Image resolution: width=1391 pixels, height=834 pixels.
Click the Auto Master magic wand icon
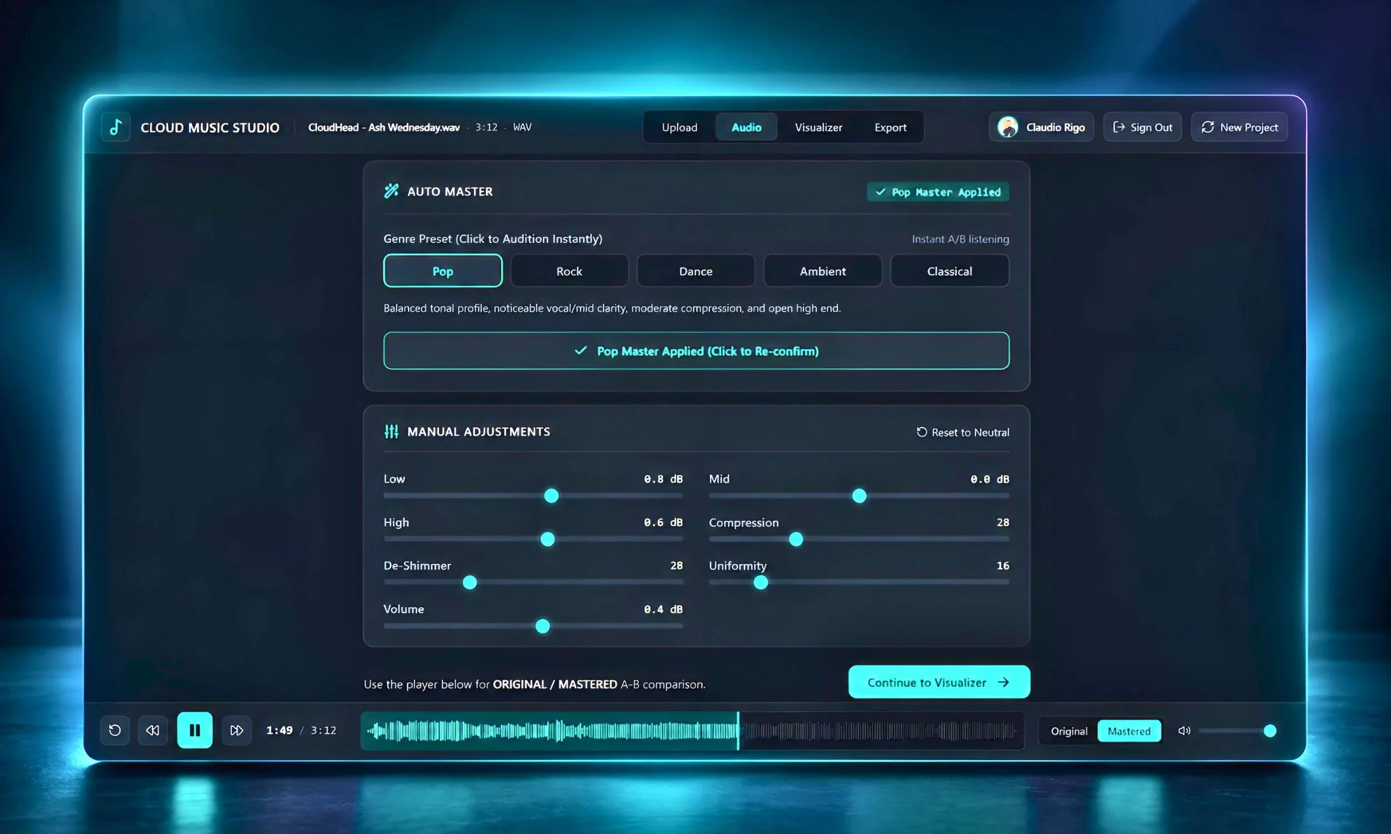point(391,191)
